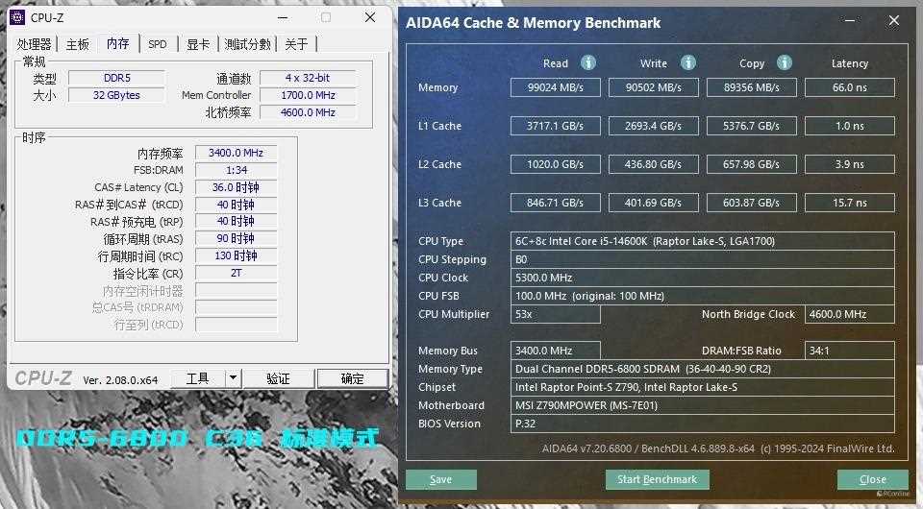Click the 通道数 value 4 x 32-bit
The image size is (923, 509).
(x=308, y=78)
